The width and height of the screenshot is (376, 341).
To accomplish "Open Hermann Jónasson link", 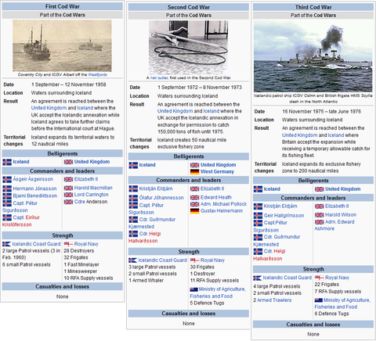I will pos(34,188).
